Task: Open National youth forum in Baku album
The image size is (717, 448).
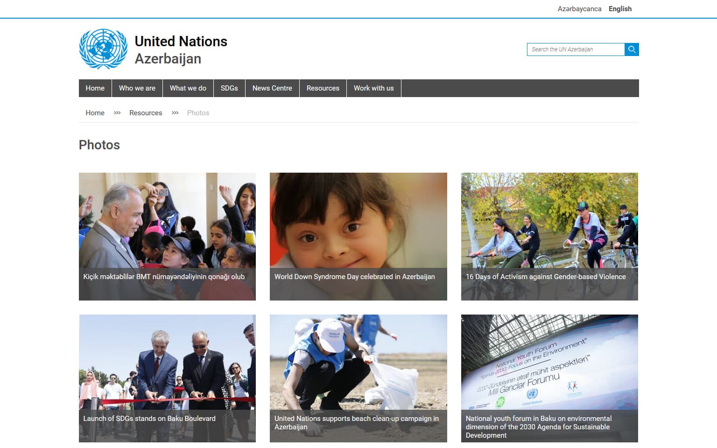Action: point(549,378)
